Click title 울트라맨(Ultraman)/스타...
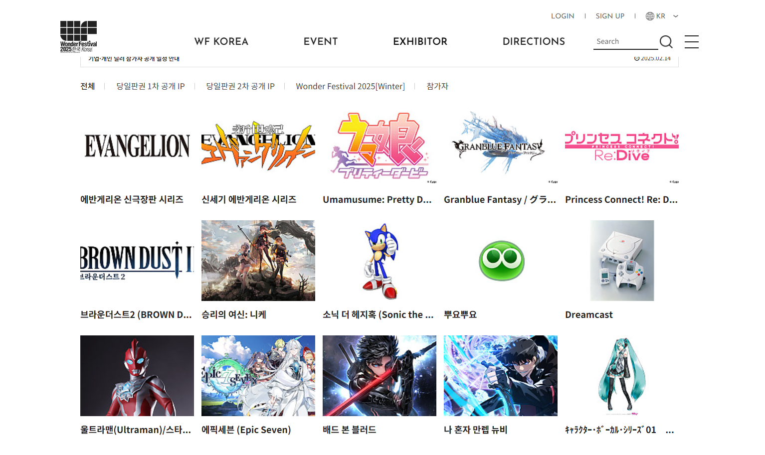765x455 pixels. tap(136, 430)
